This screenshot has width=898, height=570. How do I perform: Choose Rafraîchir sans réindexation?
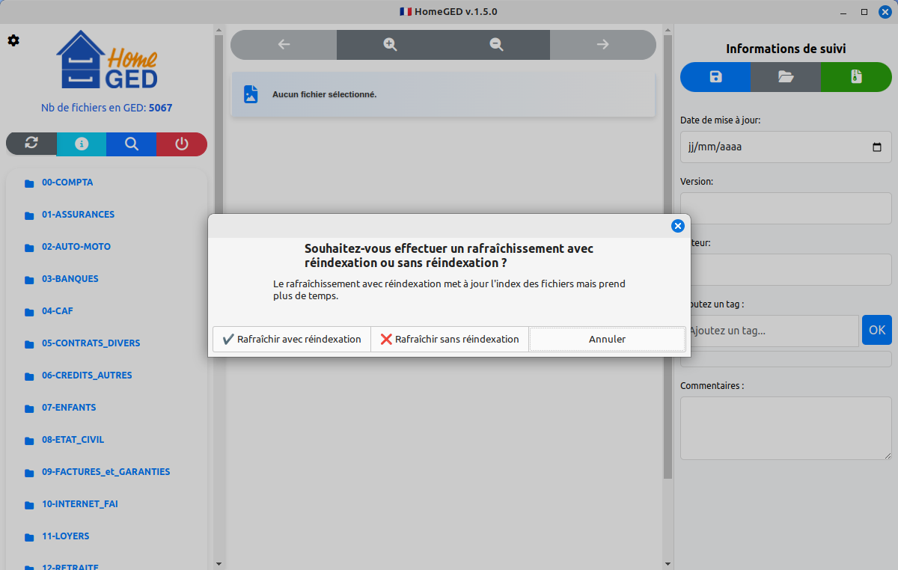(x=450, y=339)
